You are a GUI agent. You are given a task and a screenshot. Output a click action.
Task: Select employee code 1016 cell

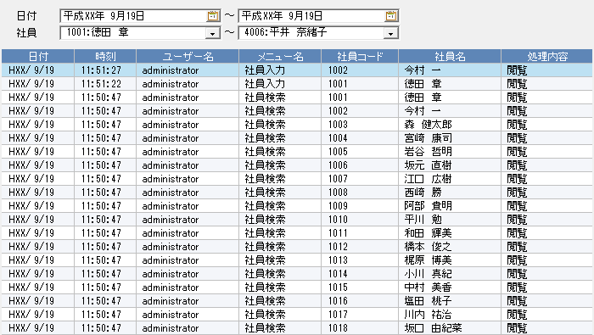point(360,301)
